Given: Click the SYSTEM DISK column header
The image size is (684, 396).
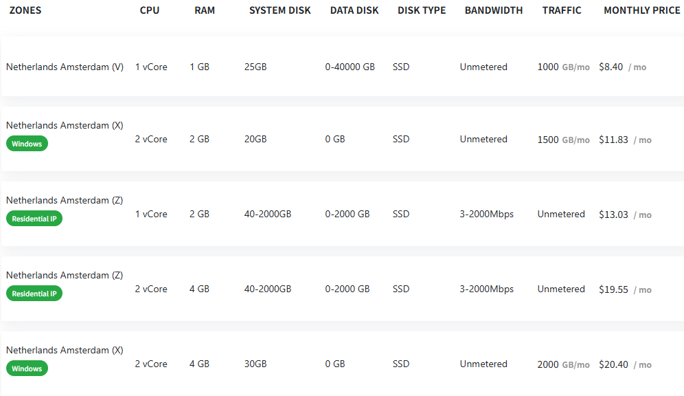Looking at the screenshot, I should (x=280, y=10).
